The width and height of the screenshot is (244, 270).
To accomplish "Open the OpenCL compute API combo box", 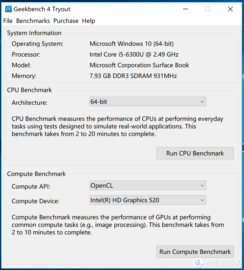I will coord(148,185).
